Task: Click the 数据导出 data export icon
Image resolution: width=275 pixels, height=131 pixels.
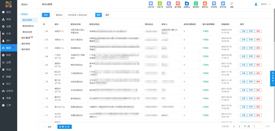Action: (187, 4)
